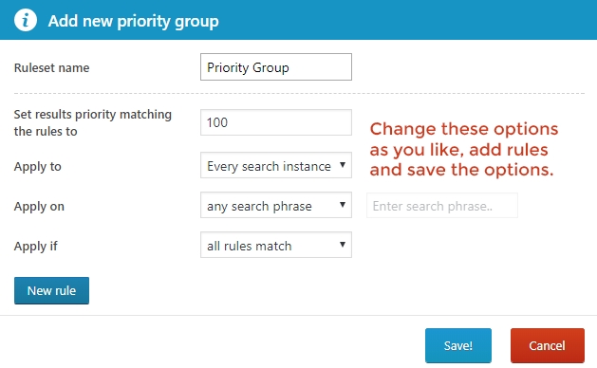Open the 'all rules match' dropdown
This screenshot has height=368, width=597.
276,245
